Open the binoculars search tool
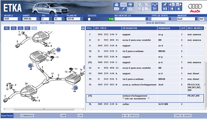This screenshot has width=207, height=119. 130,5
